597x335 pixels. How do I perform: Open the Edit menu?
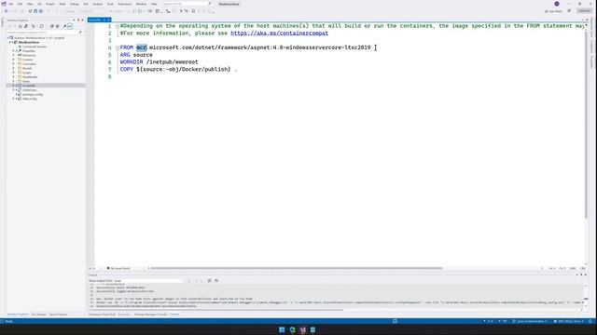20,4
